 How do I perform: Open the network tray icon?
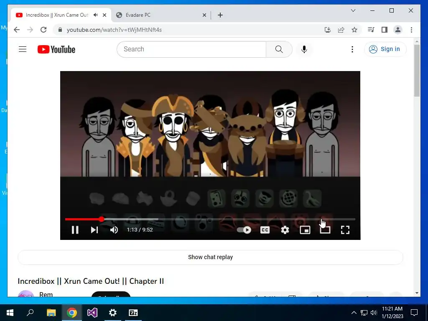[364, 313]
